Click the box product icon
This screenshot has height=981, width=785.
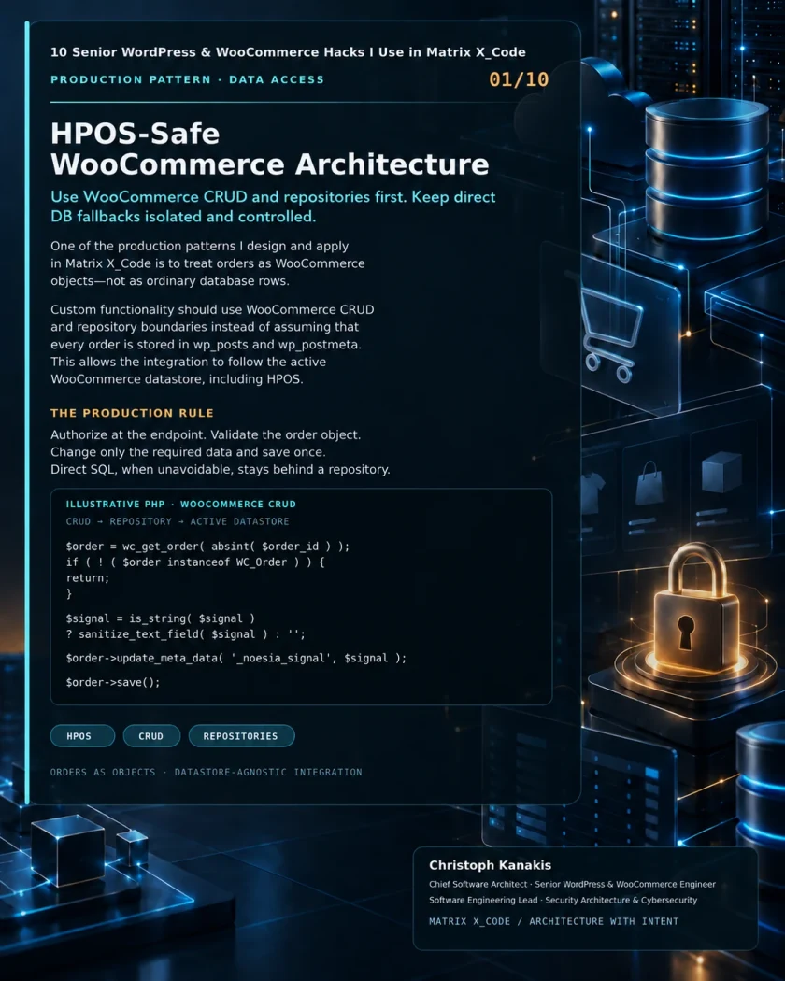(721, 473)
